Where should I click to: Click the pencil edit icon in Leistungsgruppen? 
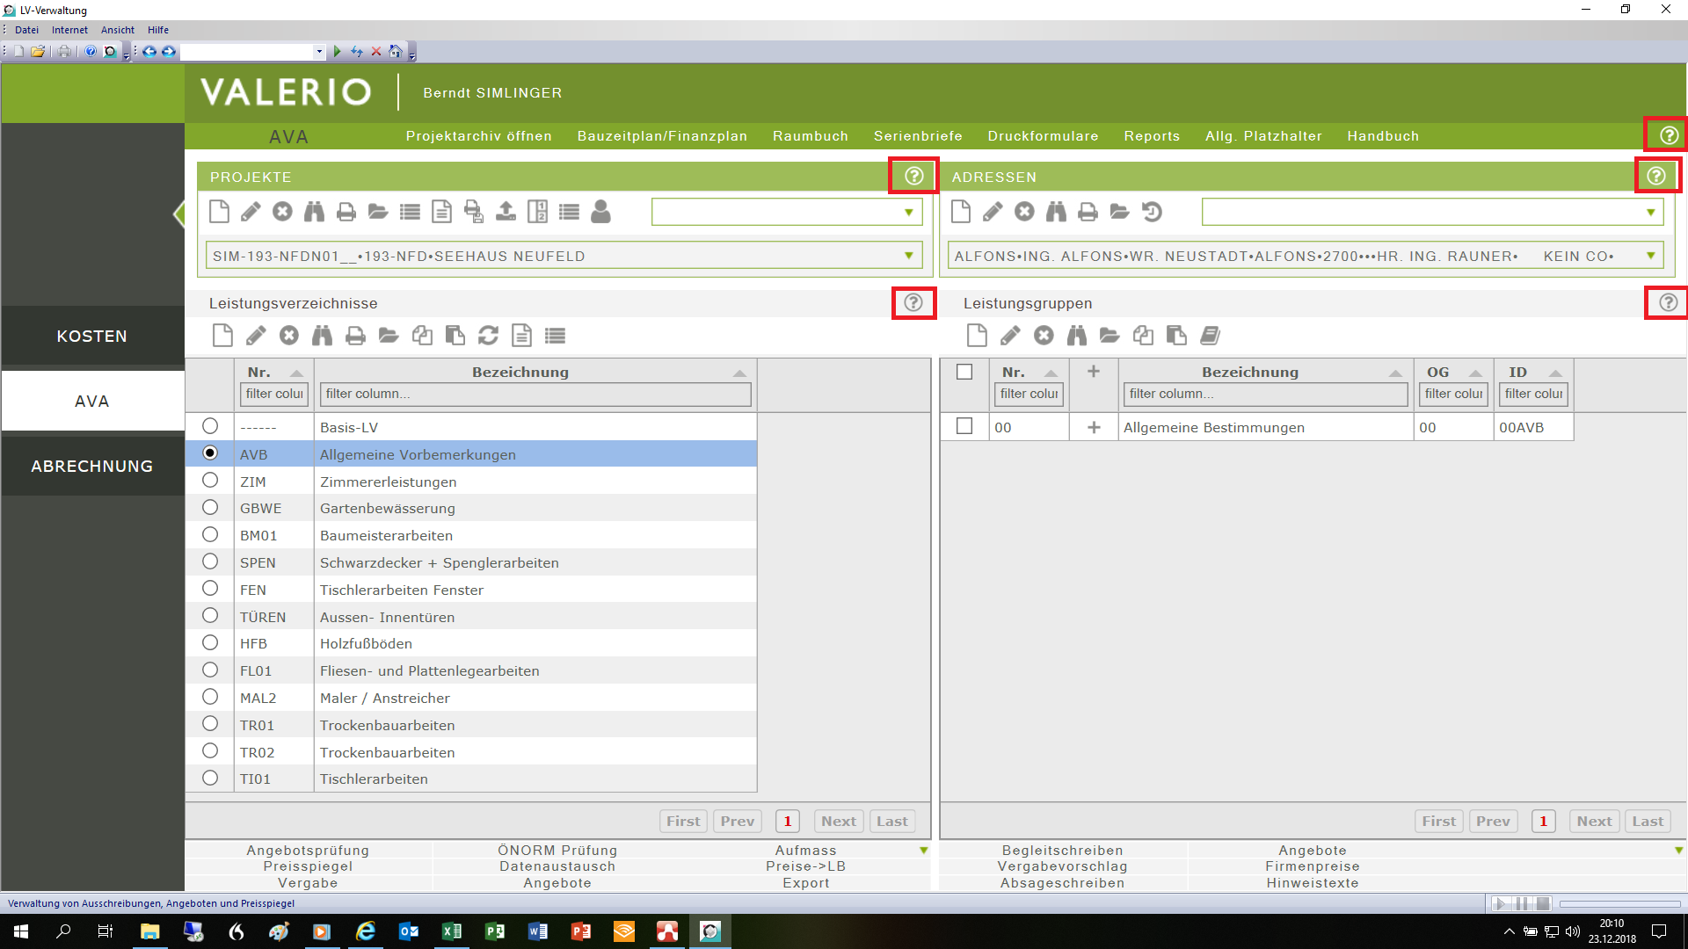(x=1010, y=336)
